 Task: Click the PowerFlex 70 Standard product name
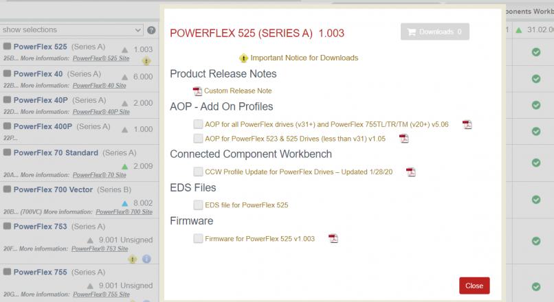pos(56,153)
